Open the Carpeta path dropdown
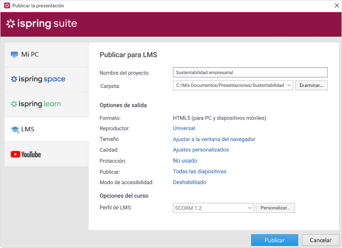This screenshot has width=342, height=248. coord(233,85)
